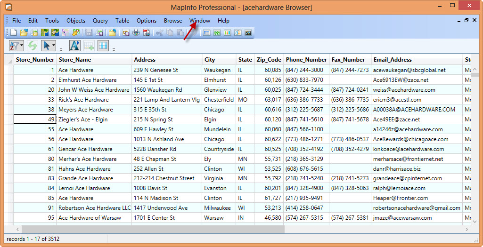This screenshot has height=247, width=483.
Task: Click the Save Table floppy disk icon
Action: pos(89,32)
